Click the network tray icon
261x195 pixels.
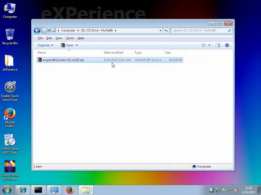tap(230, 190)
